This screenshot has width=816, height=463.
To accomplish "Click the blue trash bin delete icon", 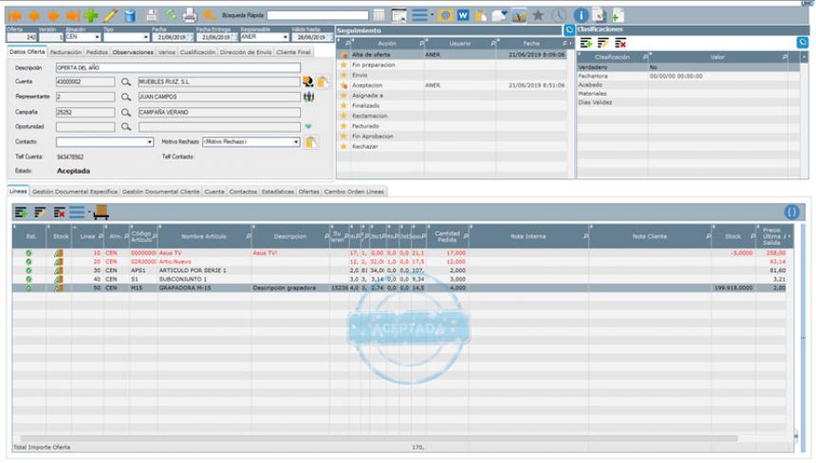I will point(130,15).
